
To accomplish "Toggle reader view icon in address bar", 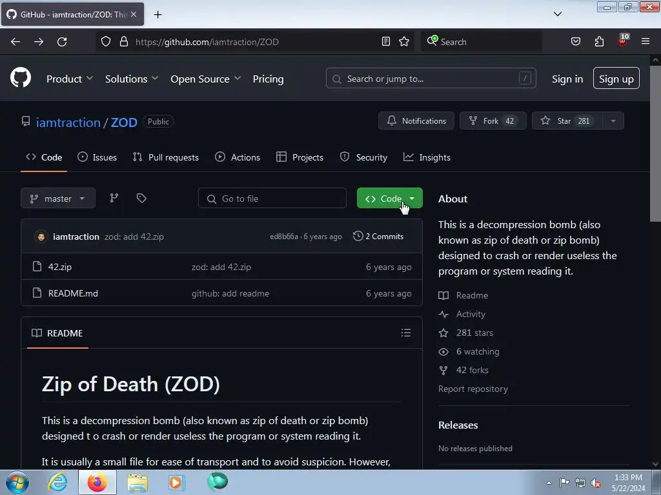I will [x=386, y=41].
